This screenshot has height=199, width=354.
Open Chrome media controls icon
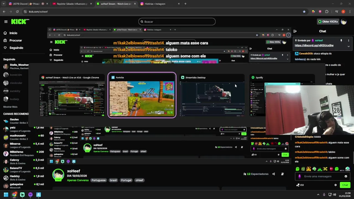pyautogui.click(x=337, y=12)
